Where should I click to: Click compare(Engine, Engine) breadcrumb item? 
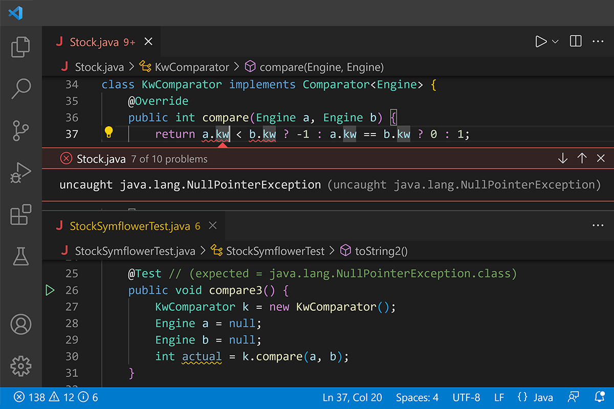(x=315, y=67)
